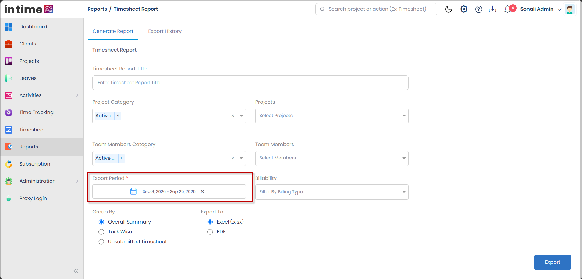Remove Active tag from Team Members Category

[x=122, y=158]
